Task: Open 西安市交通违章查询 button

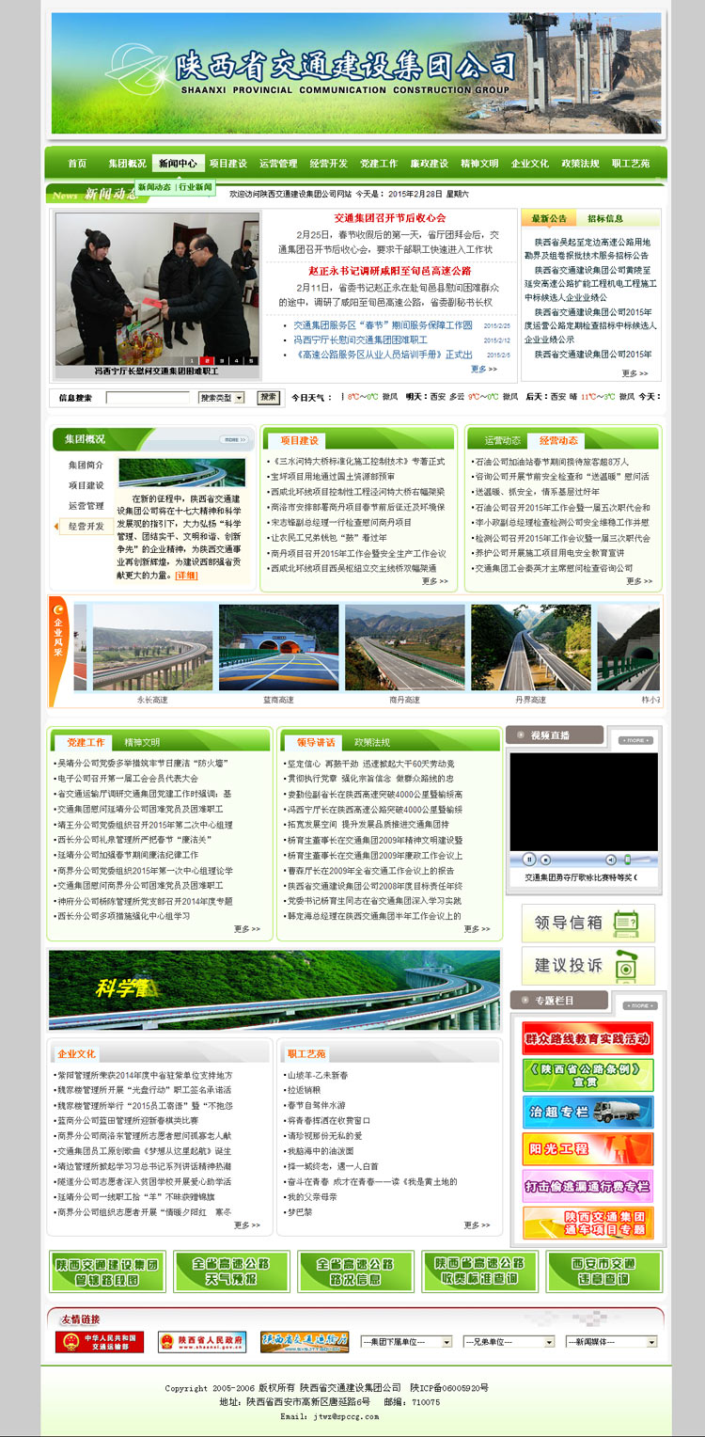Action: (604, 1271)
